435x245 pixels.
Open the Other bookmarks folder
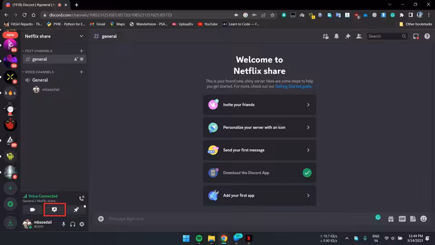pos(416,24)
